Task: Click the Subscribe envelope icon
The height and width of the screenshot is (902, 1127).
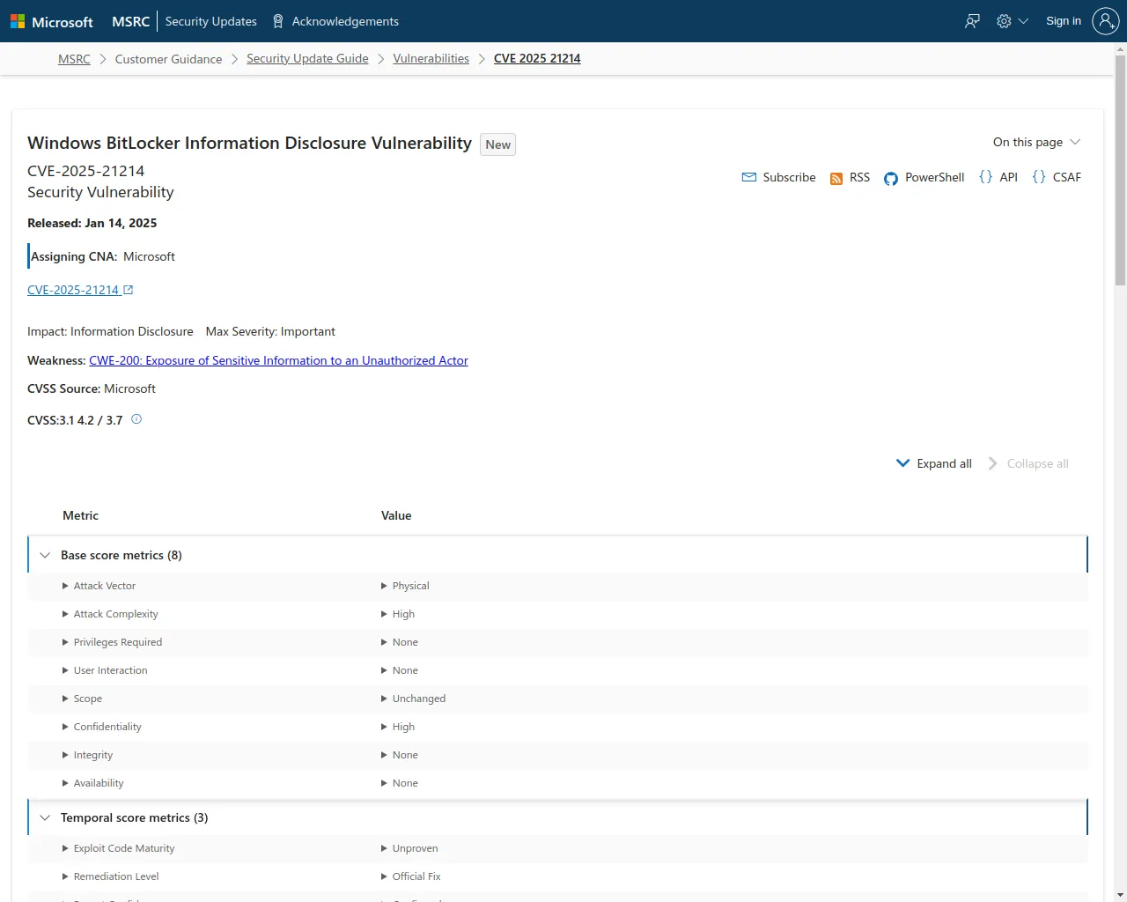Action: pyautogui.click(x=749, y=177)
